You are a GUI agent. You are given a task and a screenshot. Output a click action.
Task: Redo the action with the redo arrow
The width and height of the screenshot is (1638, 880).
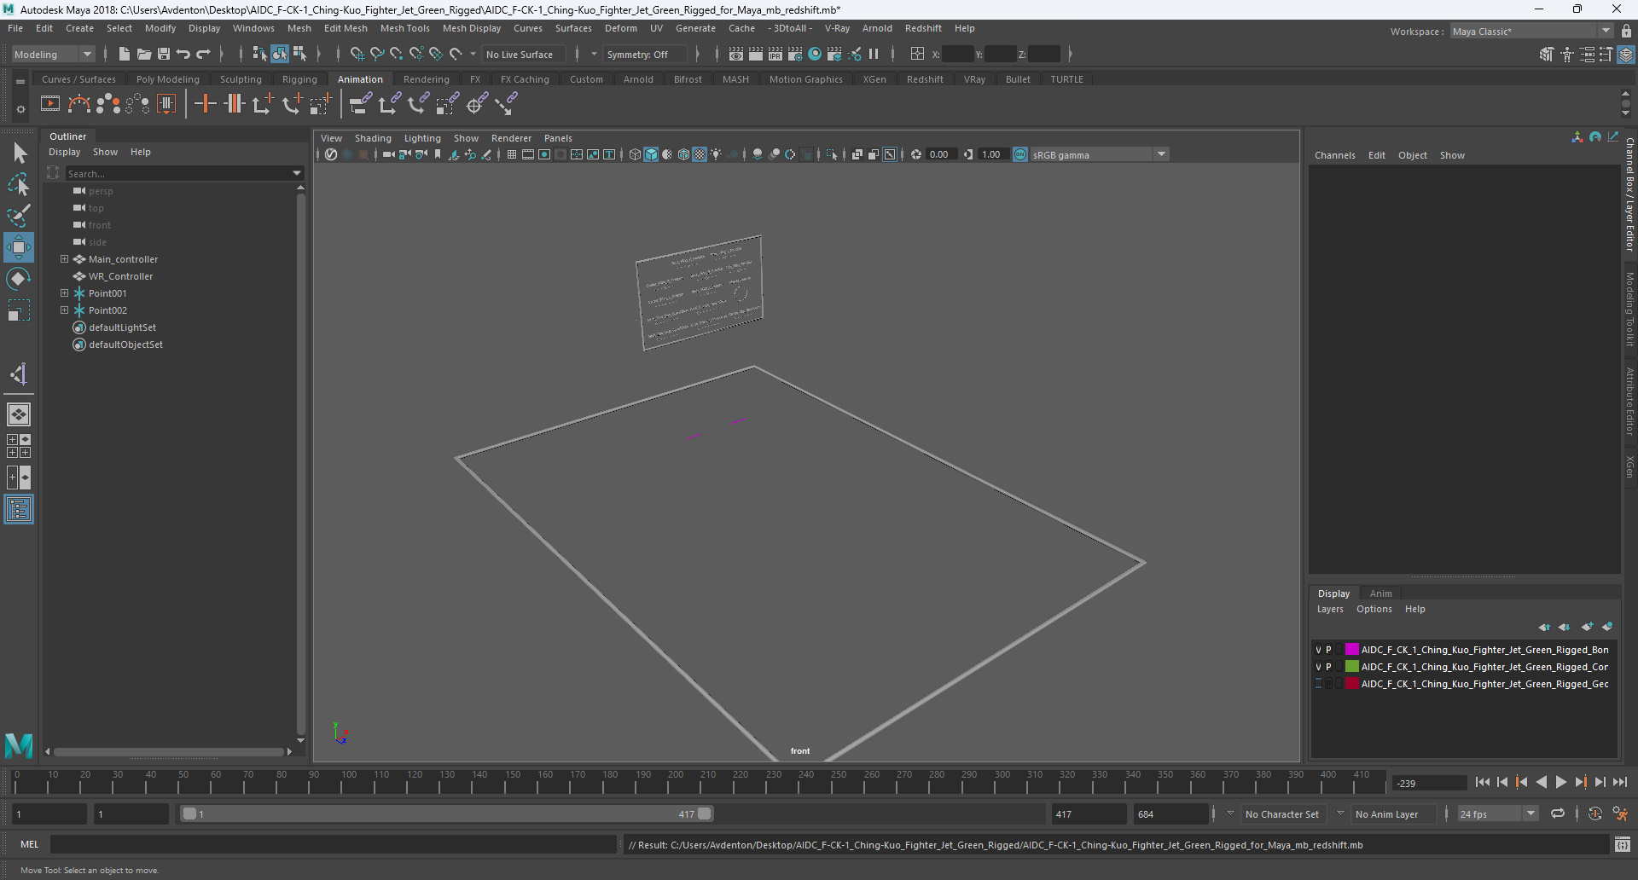[x=203, y=54]
